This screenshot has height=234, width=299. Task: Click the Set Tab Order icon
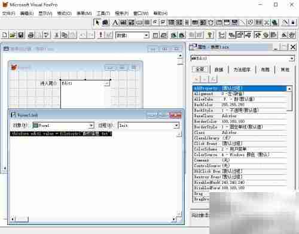(x=221, y=35)
